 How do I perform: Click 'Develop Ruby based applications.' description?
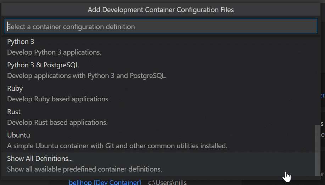click(58, 99)
